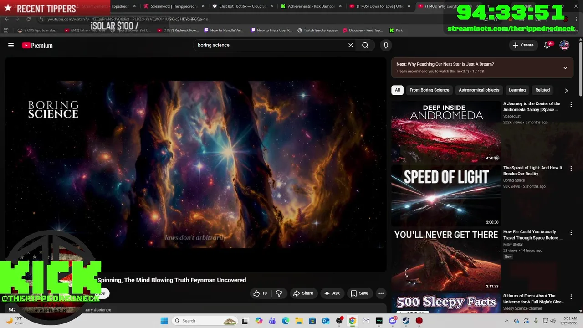
Task: Open the Kick bookmark
Action: point(396,30)
